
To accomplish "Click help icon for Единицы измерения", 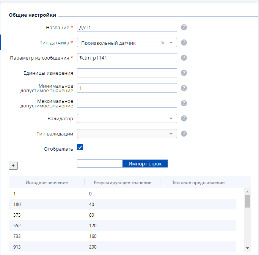I will 184,73.
